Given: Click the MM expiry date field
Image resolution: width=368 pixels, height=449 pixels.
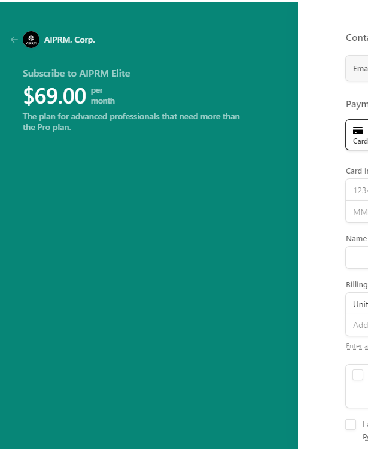Looking at the screenshot, I should tap(358, 212).
